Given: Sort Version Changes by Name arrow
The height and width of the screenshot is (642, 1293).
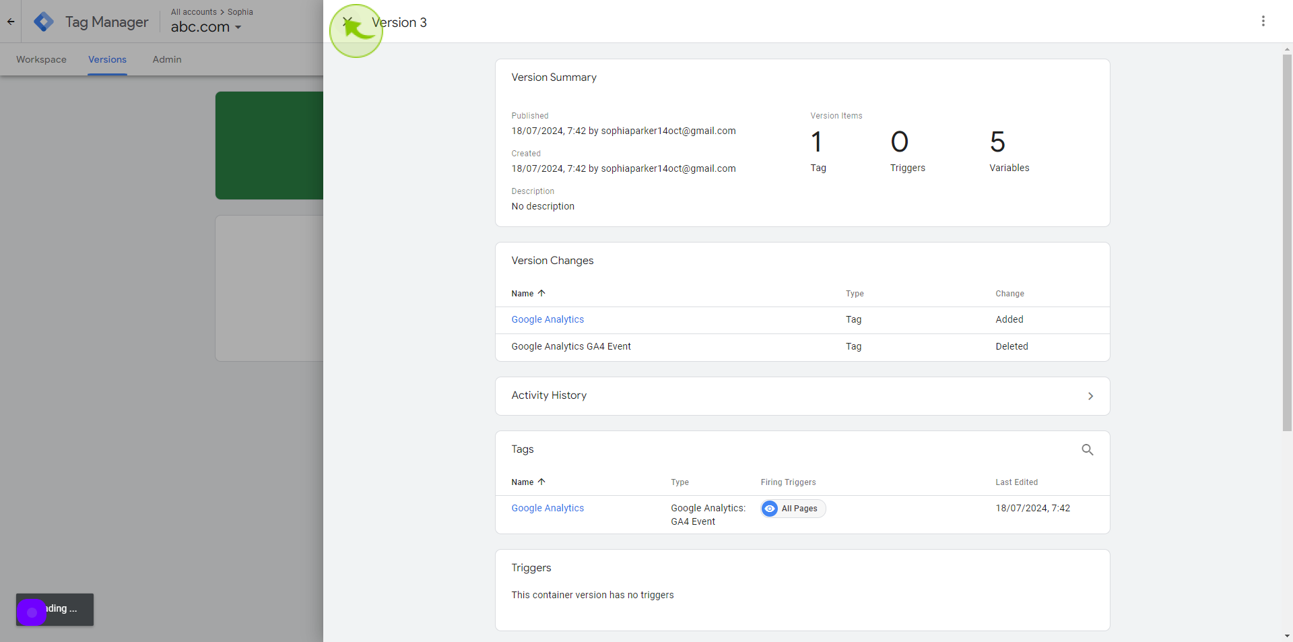Looking at the screenshot, I should 541,293.
